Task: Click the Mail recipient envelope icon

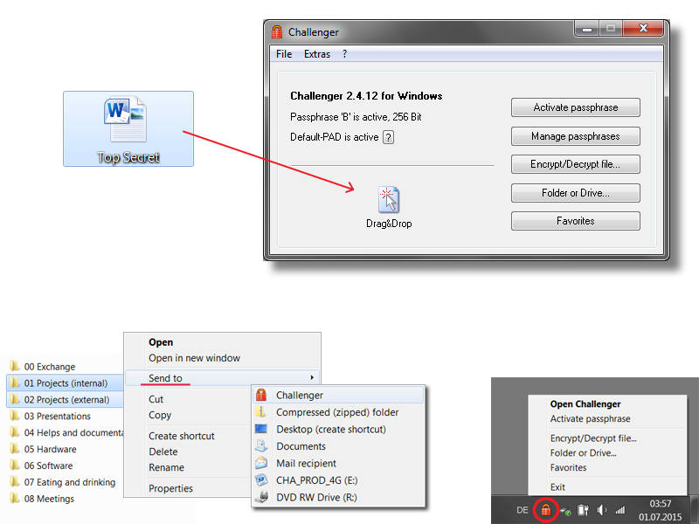Action: (x=261, y=463)
